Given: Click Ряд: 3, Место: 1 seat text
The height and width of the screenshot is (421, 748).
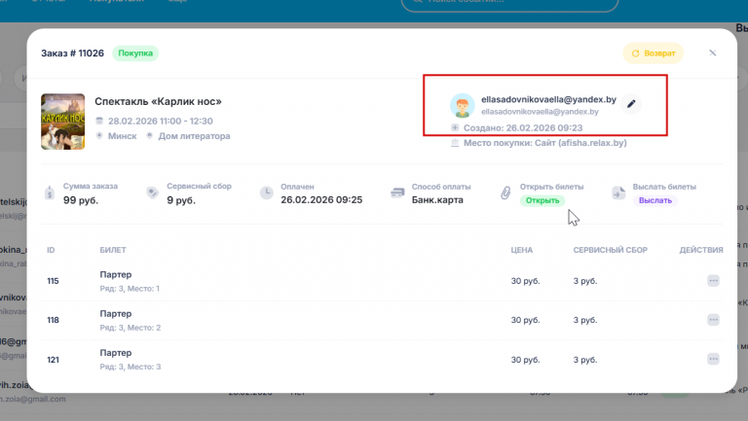Looking at the screenshot, I should point(130,289).
